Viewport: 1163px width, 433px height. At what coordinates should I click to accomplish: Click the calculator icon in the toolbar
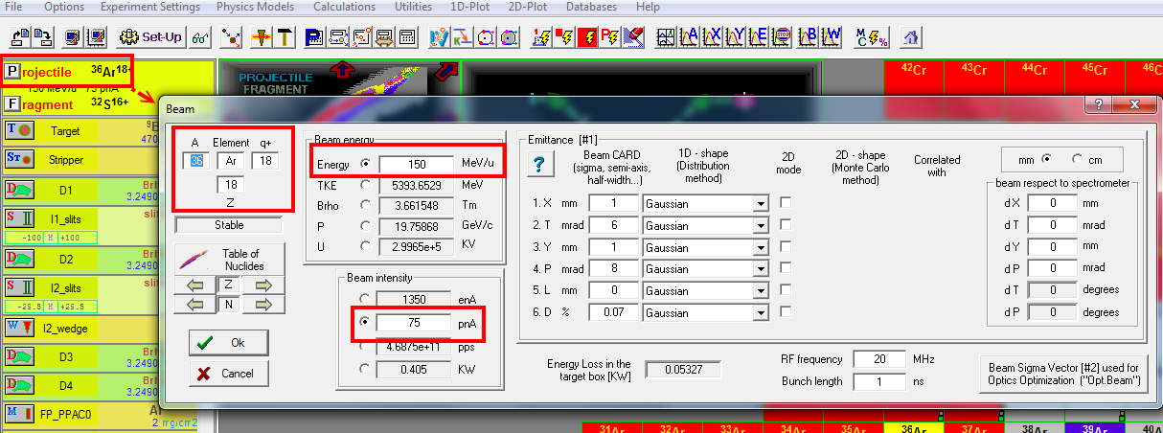[x=408, y=37]
